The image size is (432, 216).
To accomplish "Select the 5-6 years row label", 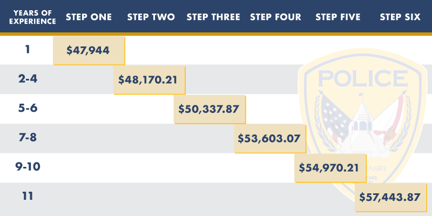I will pos(28,108).
